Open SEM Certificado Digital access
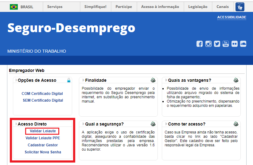Image resolution: width=253 pixels, height=165 pixels. pyautogui.click(x=43, y=100)
